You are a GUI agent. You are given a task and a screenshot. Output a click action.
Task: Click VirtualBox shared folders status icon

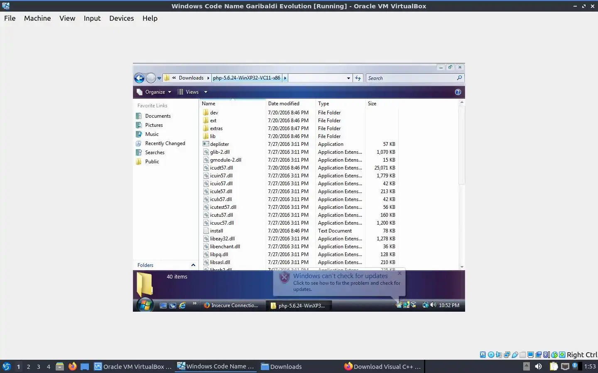522,355
